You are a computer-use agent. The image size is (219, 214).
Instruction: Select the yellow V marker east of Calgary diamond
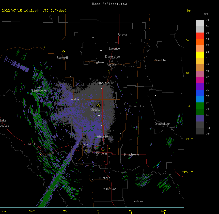[x=109, y=148]
